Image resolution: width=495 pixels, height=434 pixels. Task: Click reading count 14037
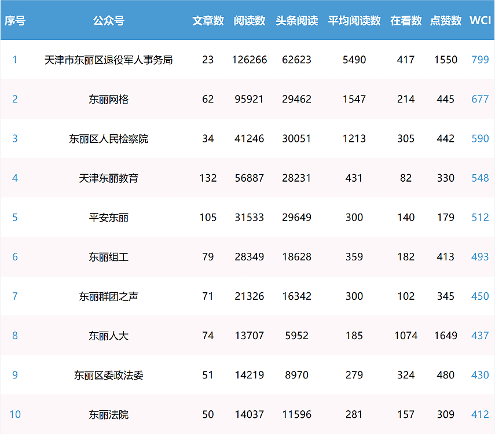click(250, 415)
